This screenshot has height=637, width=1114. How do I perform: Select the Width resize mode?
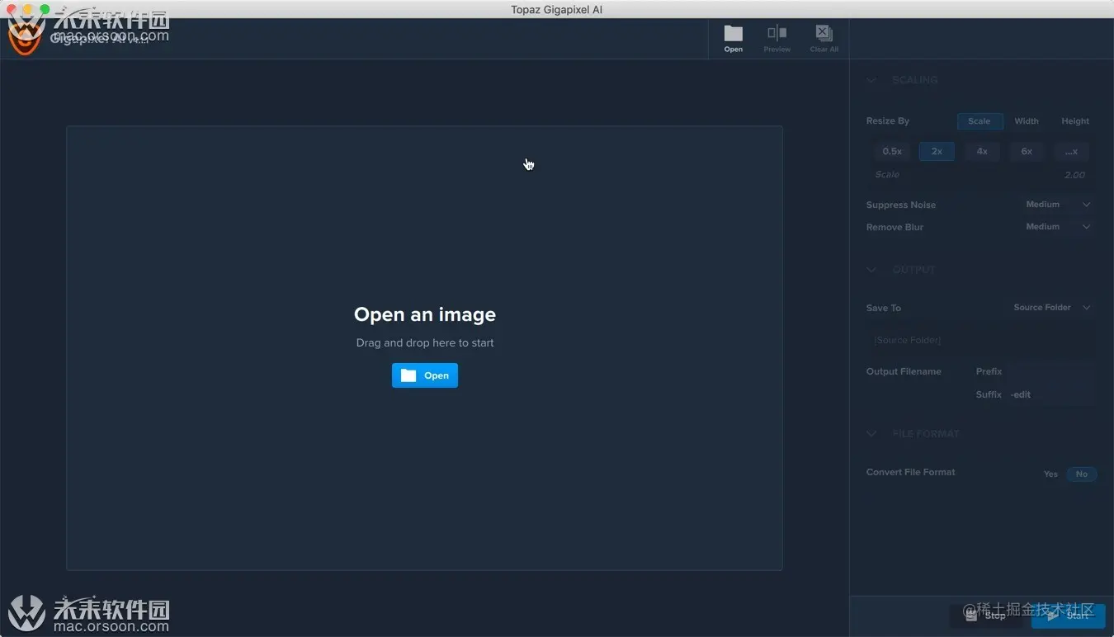click(1027, 121)
